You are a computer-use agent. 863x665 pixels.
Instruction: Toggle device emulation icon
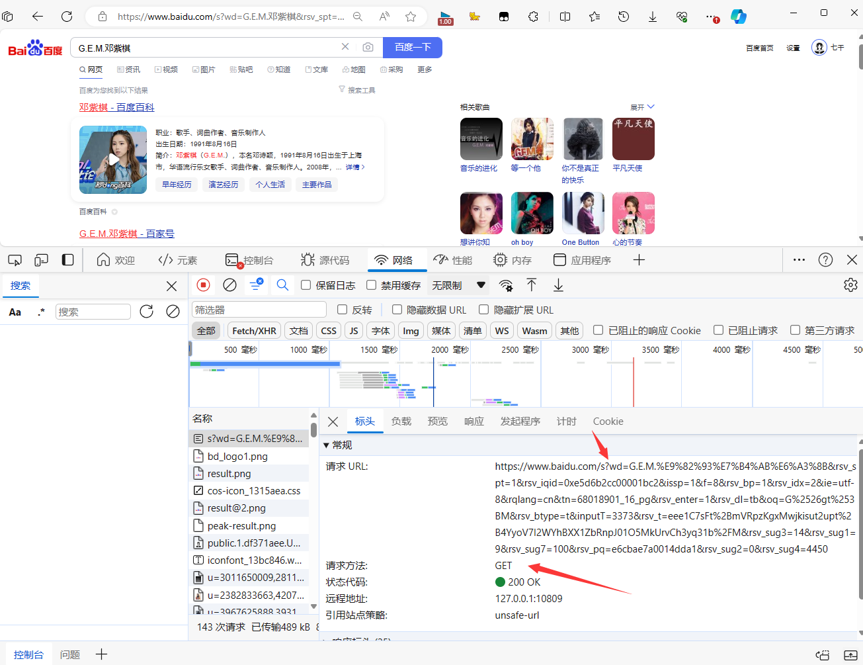[41, 260]
